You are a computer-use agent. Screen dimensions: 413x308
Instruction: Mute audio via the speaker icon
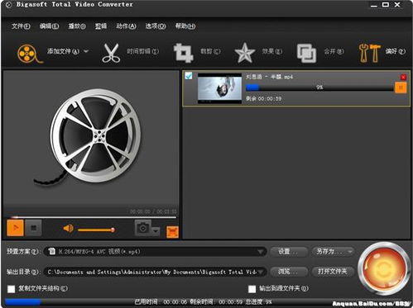tap(69, 229)
